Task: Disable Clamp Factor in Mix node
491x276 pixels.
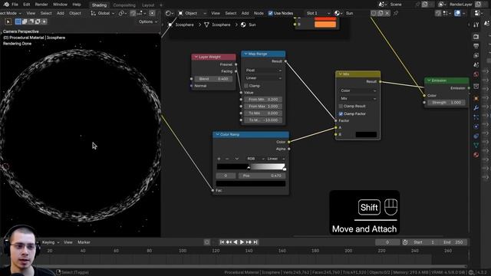Action: click(x=341, y=114)
